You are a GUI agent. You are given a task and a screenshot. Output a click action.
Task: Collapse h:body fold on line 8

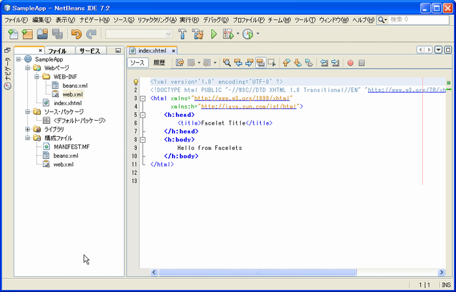point(143,140)
